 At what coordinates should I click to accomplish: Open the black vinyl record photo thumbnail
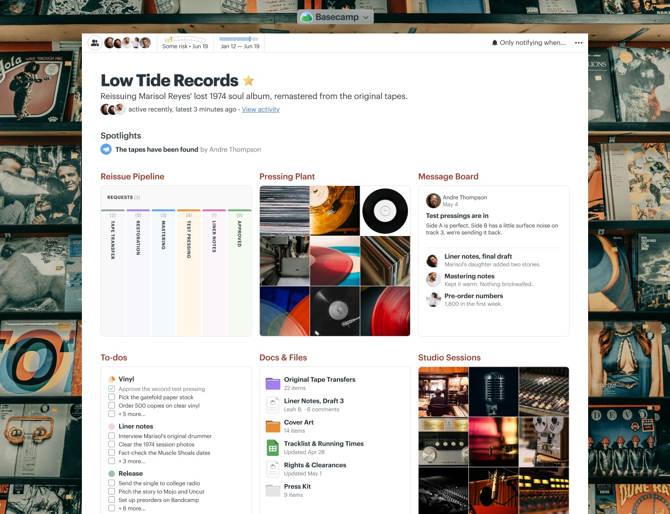pyautogui.click(x=385, y=211)
